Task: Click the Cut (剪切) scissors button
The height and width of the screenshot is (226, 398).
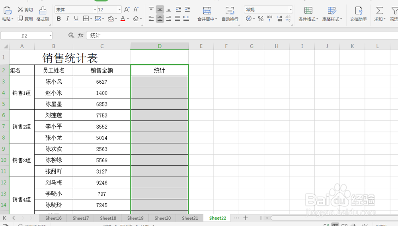Action: coord(25,10)
